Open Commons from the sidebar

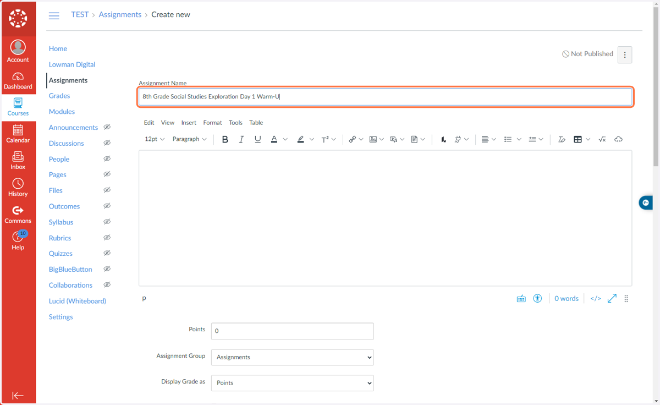pyautogui.click(x=18, y=215)
